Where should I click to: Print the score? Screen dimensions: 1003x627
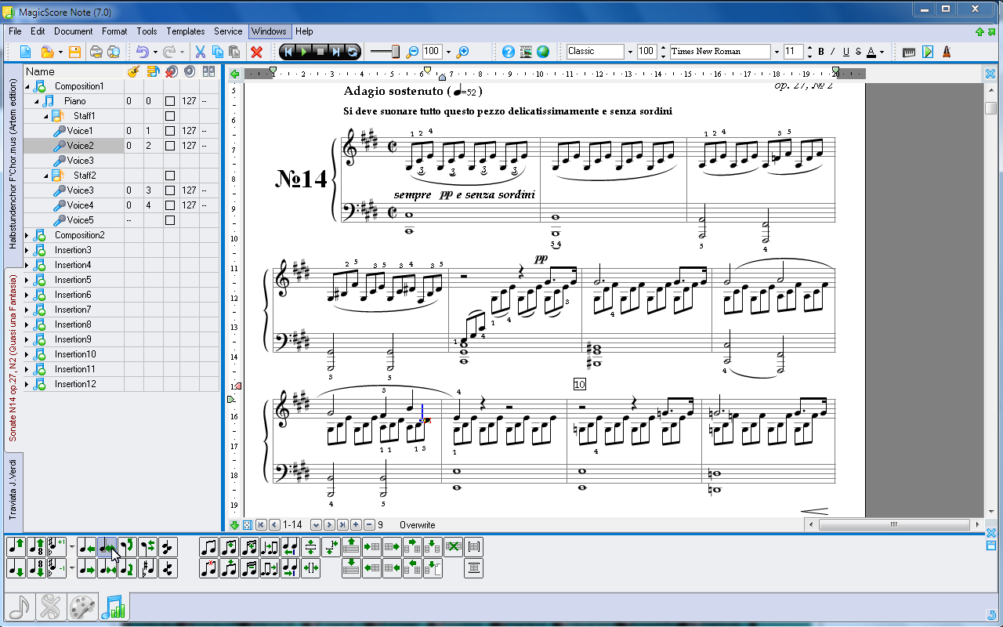[96, 52]
